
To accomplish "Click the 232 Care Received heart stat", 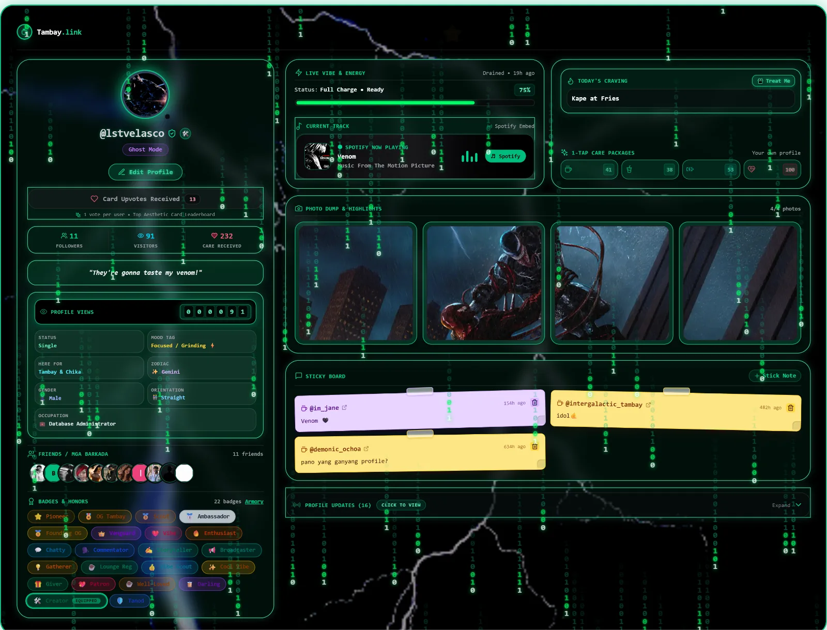I will pyautogui.click(x=222, y=240).
